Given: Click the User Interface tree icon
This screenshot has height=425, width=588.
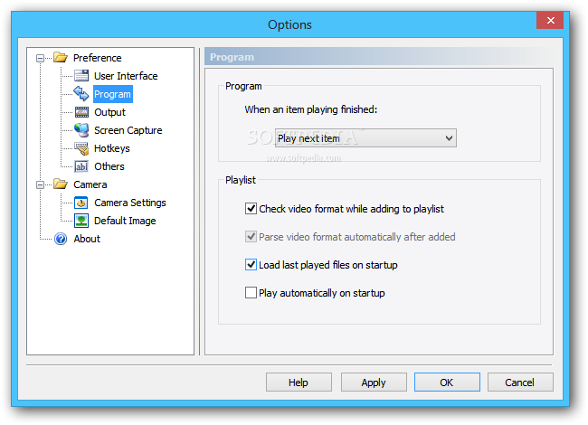Looking at the screenshot, I should click(81, 76).
